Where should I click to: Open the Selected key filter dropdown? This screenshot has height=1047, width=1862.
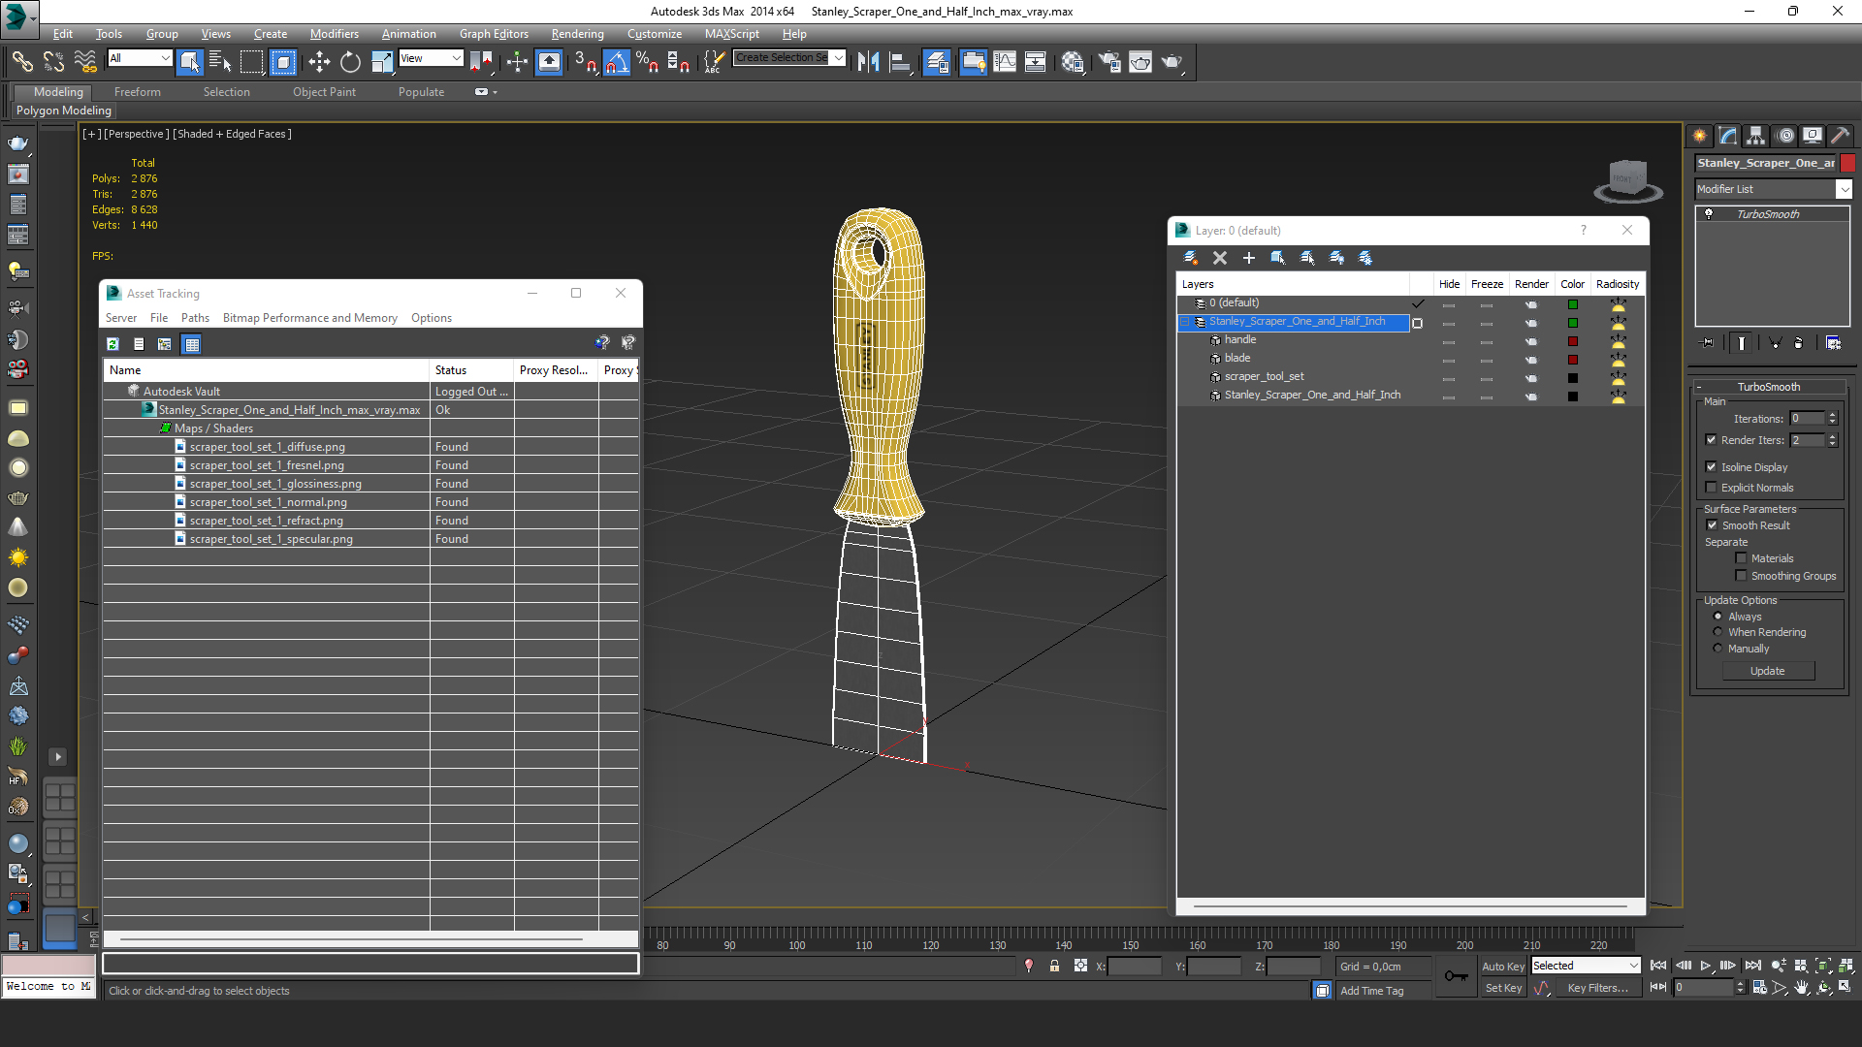point(1633,966)
